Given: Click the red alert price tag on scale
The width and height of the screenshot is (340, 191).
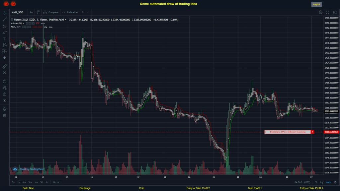Looking at the screenshot, I should coord(331,132).
